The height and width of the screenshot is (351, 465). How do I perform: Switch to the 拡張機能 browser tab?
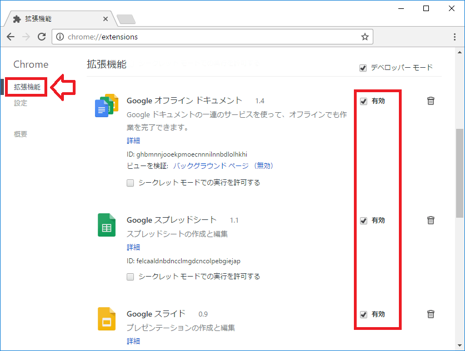tap(56, 17)
